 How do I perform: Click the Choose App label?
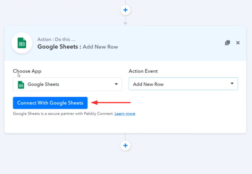27,71
